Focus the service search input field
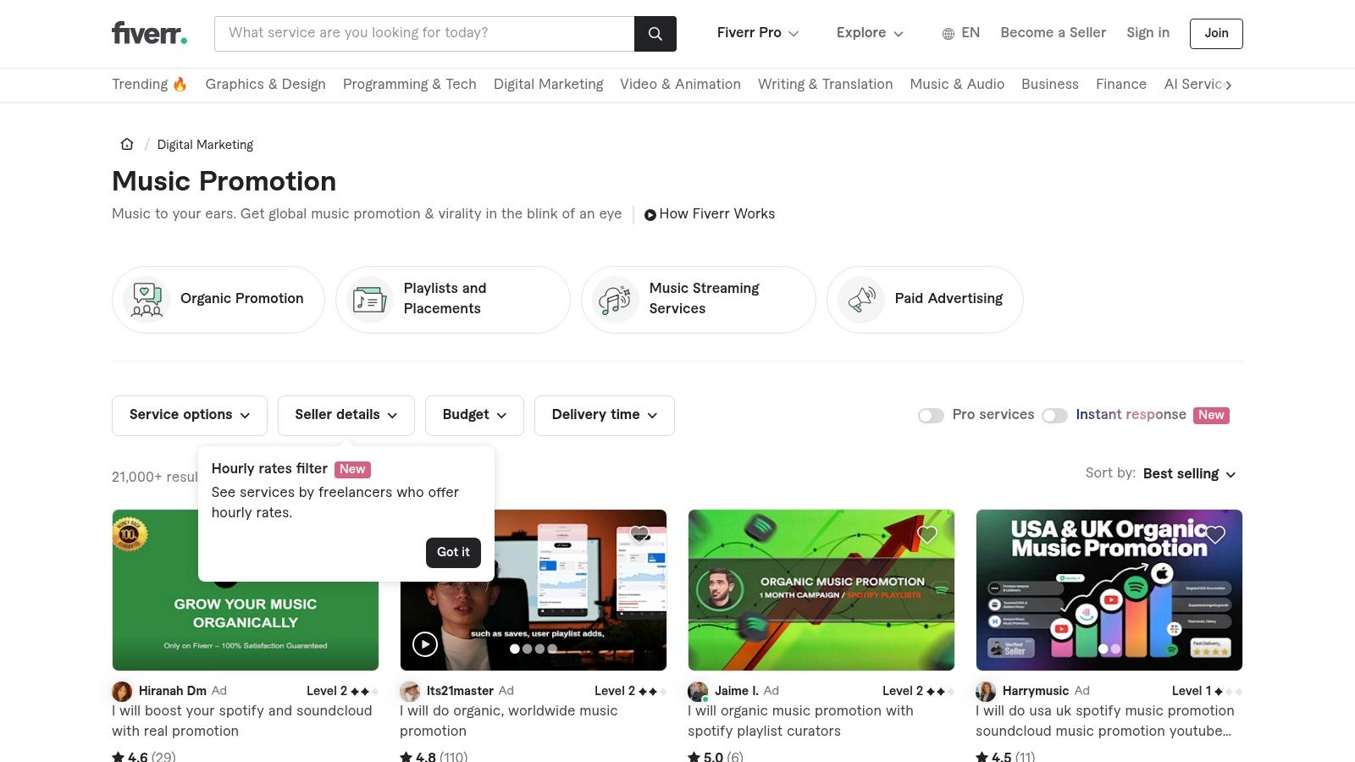This screenshot has height=762, width=1355. point(424,34)
